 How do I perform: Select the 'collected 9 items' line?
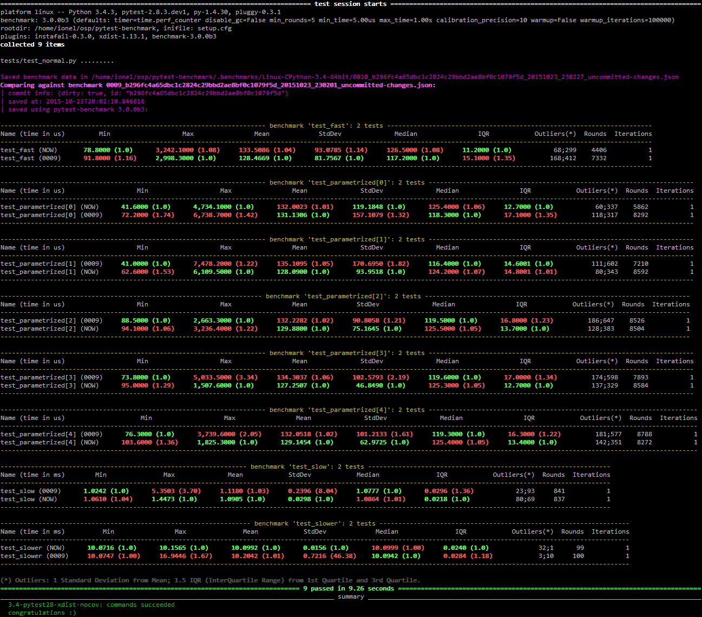pyautogui.click(x=32, y=44)
